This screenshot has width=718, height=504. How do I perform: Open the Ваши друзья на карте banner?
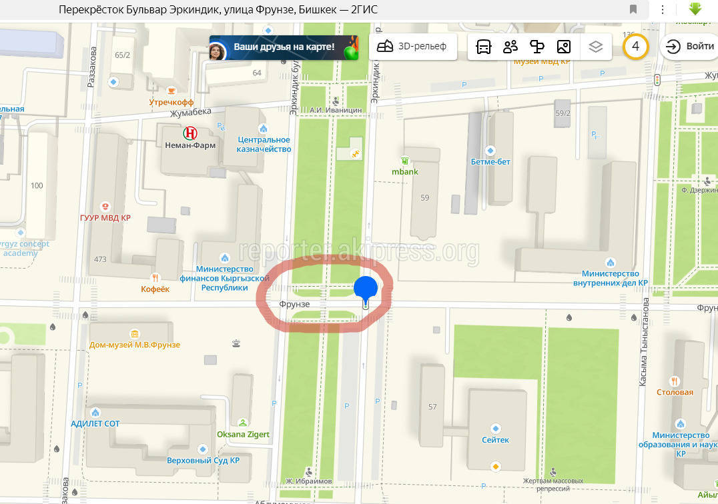284,47
